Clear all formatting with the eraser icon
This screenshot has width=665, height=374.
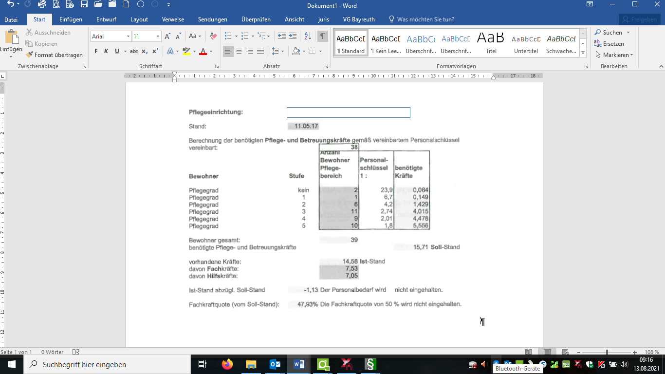(x=213, y=36)
